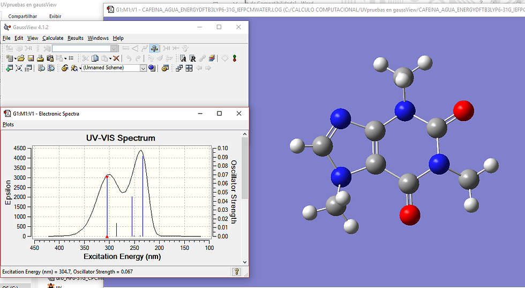Viewport: 525px width, 288px height.
Task: Open the View menu
Action: click(x=33, y=38)
